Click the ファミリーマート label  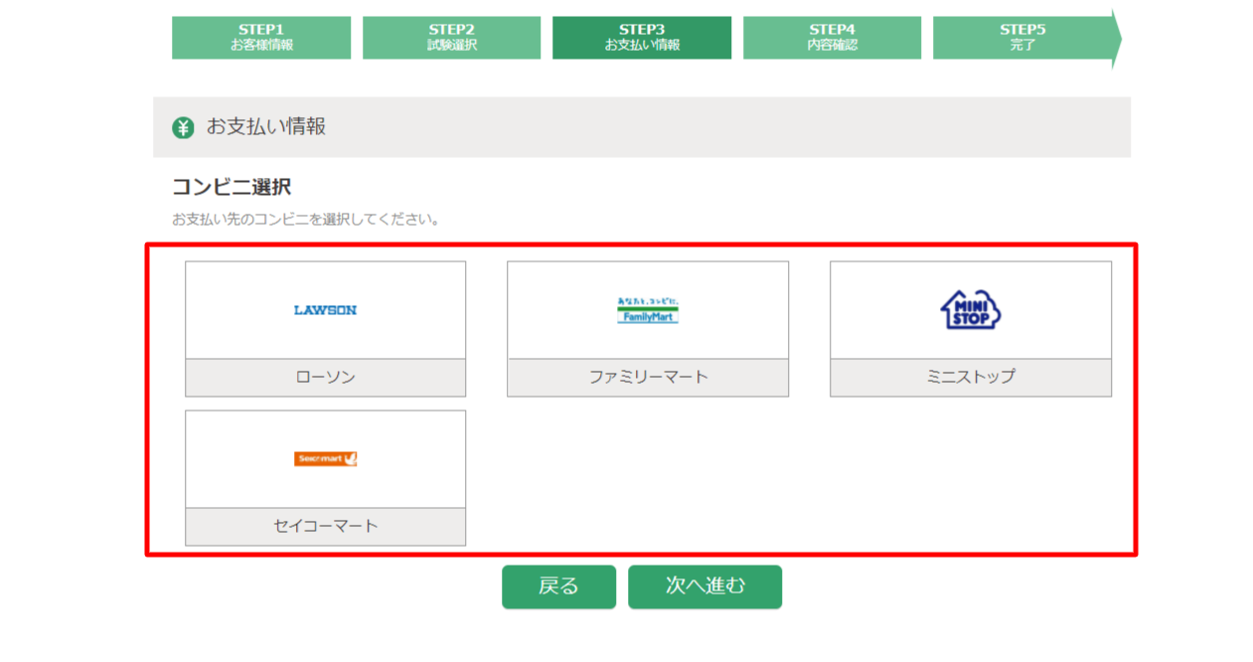[648, 378]
